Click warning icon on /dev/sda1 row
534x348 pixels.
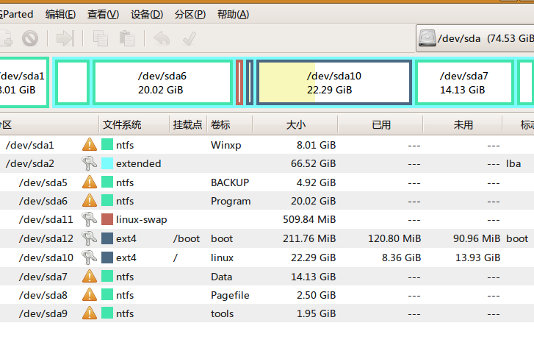coord(89,145)
